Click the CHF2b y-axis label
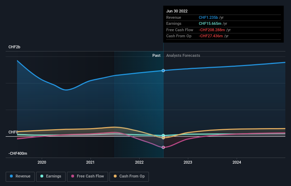The image size is (291, 186). click(14, 47)
